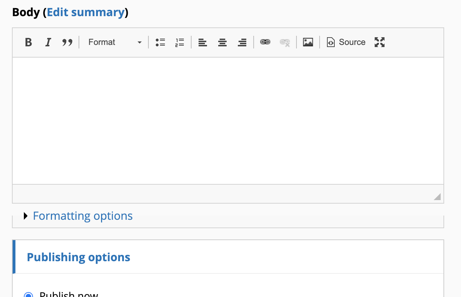Switch the editor to Source view
Image resolution: width=461 pixels, height=297 pixels.
pyautogui.click(x=346, y=42)
